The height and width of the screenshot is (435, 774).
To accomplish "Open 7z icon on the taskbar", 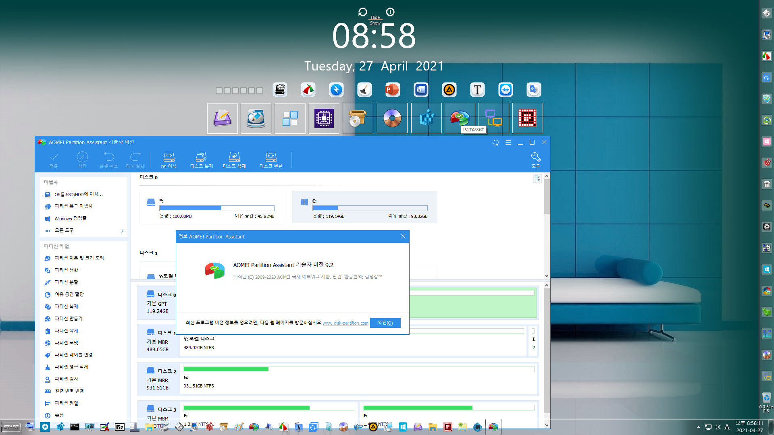I will pyautogui.click(x=120, y=427).
